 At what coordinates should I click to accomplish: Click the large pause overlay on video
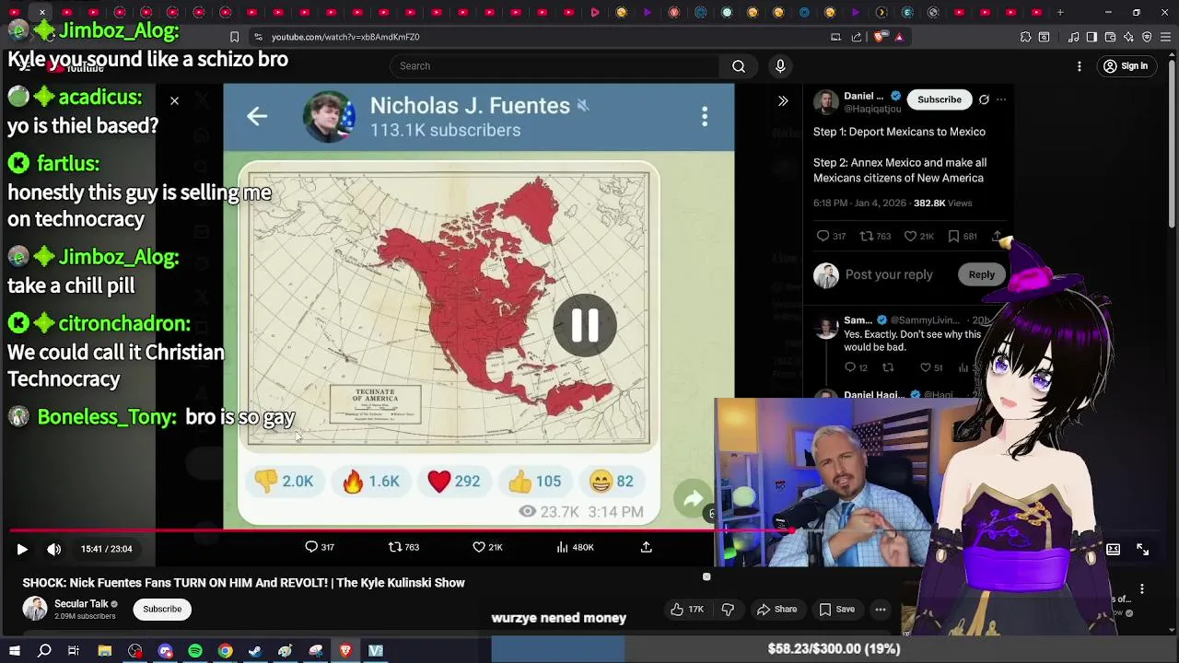[x=585, y=325]
